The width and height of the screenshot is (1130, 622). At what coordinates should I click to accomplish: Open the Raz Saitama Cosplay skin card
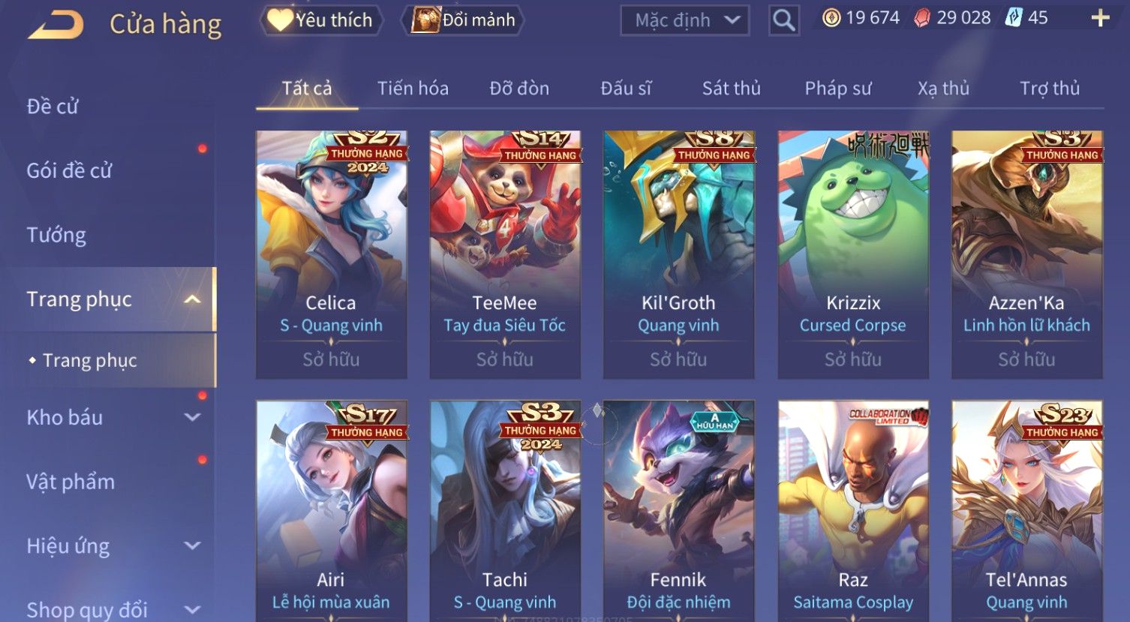[x=853, y=510]
